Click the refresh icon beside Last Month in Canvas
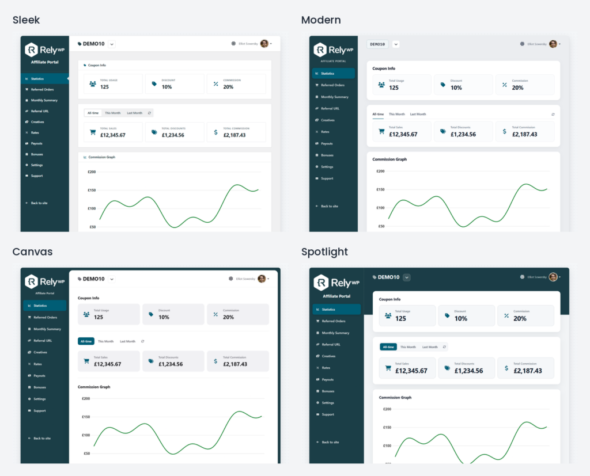 point(143,341)
